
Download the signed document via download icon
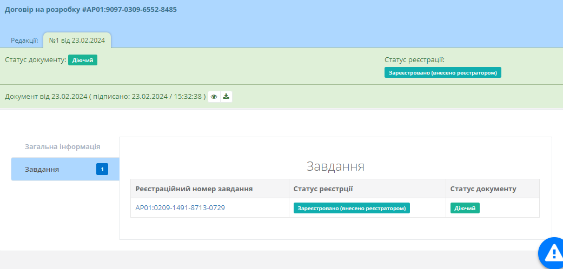click(226, 97)
